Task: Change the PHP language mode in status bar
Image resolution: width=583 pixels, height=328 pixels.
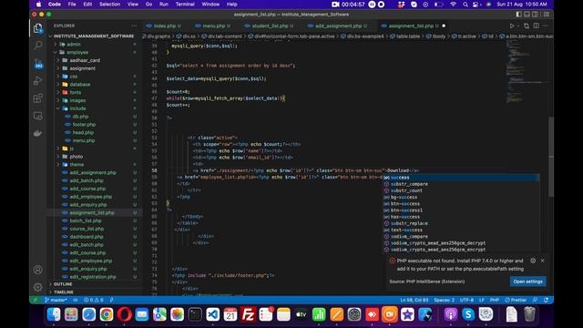Action: (x=494, y=300)
